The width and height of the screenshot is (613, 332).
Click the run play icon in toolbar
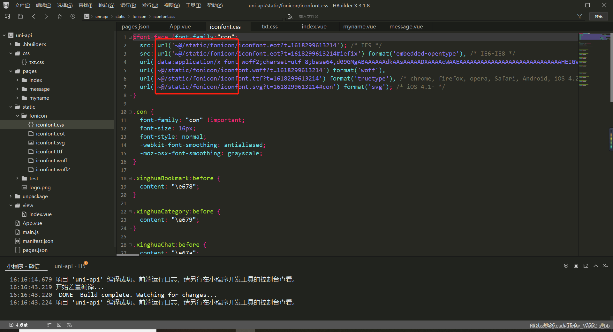(73, 16)
